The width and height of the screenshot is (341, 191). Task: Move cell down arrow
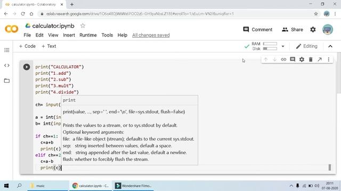pyautogui.click(x=274, y=59)
